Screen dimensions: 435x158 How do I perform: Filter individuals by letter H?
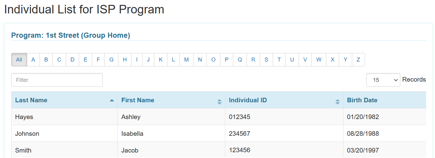(125, 60)
